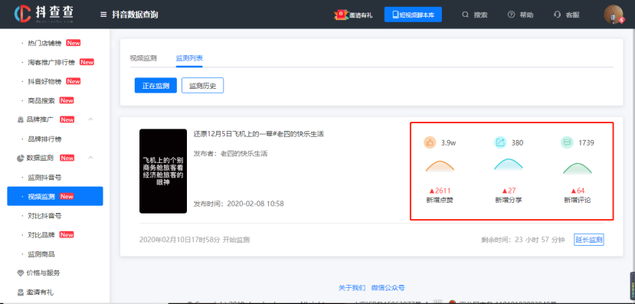The width and height of the screenshot is (635, 304).
Task: Click 发布时间 2020-02-08 10:58 text
Action: pyautogui.click(x=238, y=204)
